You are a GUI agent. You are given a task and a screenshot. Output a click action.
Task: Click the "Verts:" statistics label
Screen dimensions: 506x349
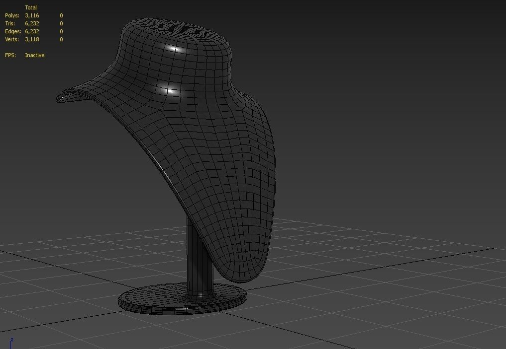(12, 39)
